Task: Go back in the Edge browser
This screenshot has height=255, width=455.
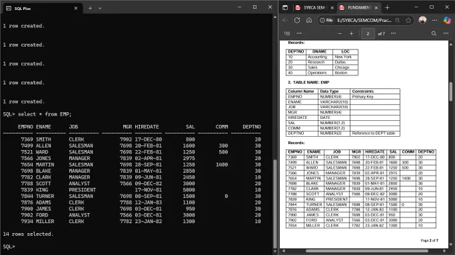Action: [285, 20]
